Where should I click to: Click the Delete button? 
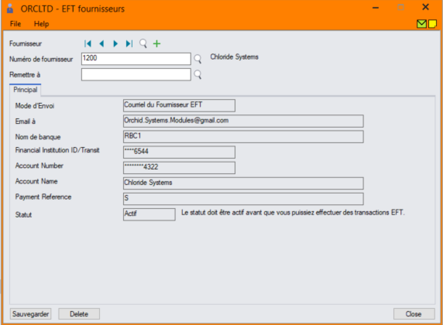[x=79, y=314]
